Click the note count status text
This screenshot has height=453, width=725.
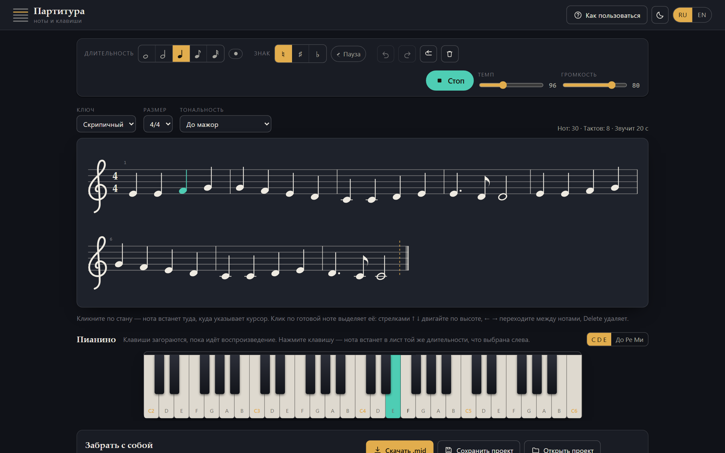pyautogui.click(x=603, y=128)
